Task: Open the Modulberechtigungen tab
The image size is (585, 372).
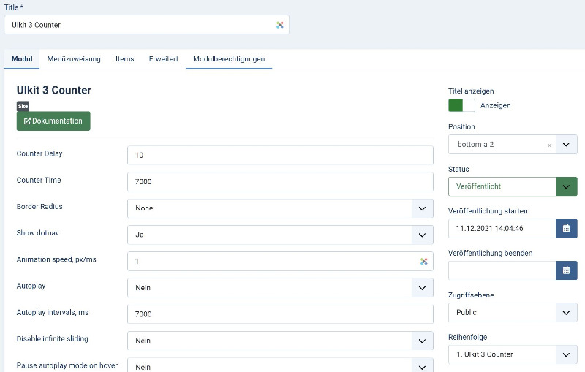Action: tap(229, 58)
